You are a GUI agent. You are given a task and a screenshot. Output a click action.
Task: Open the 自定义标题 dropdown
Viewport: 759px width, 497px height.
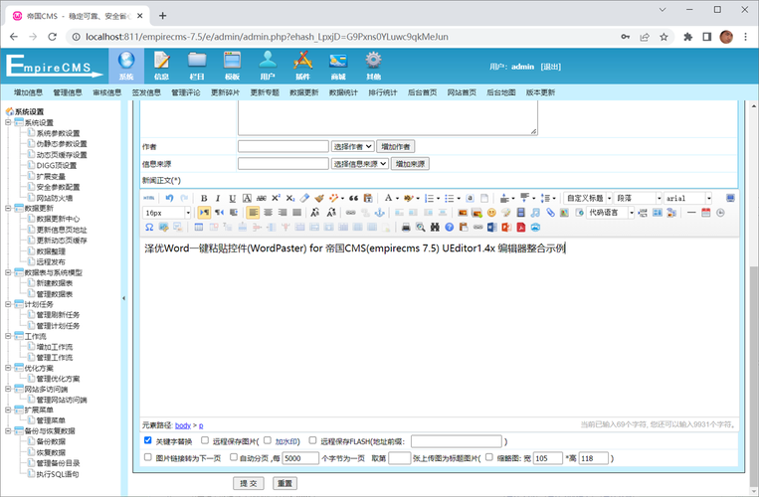coord(588,198)
